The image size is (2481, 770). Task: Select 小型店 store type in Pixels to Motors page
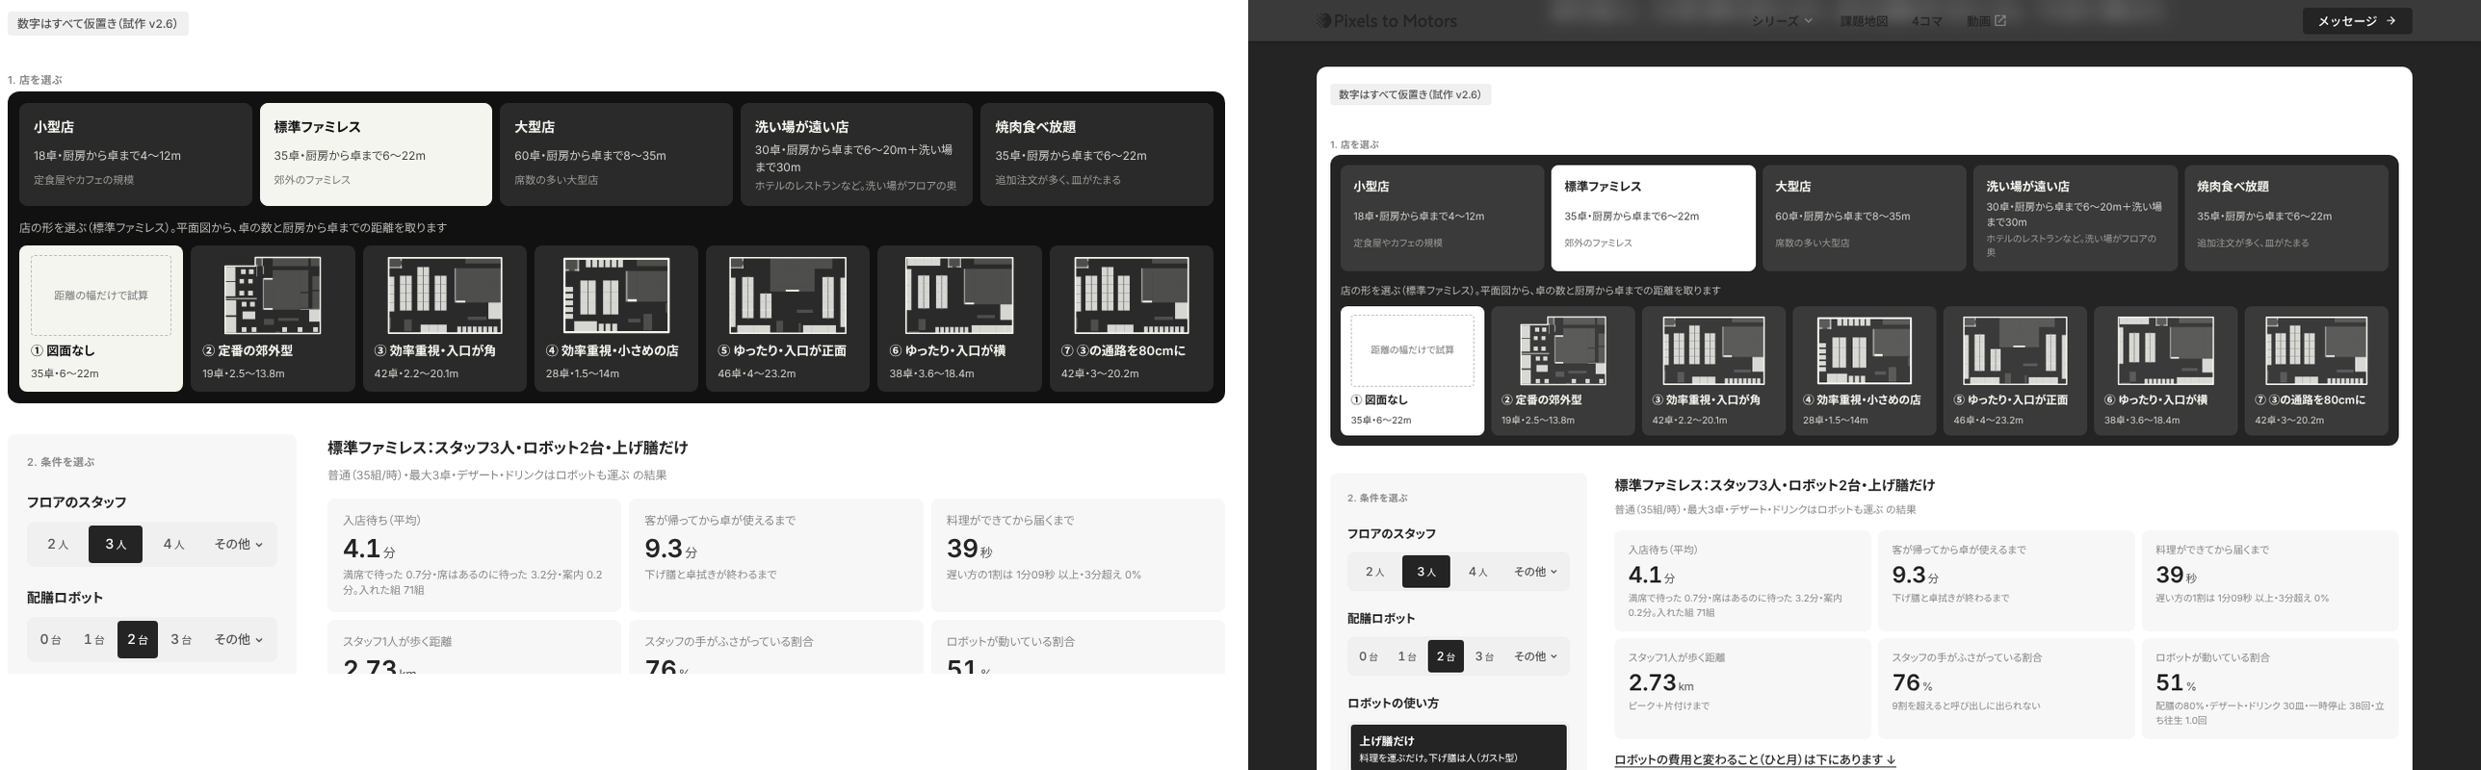[x=1442, y=218]
